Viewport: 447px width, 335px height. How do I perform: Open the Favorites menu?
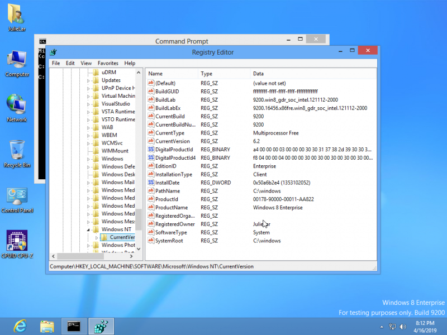point(108,63)
